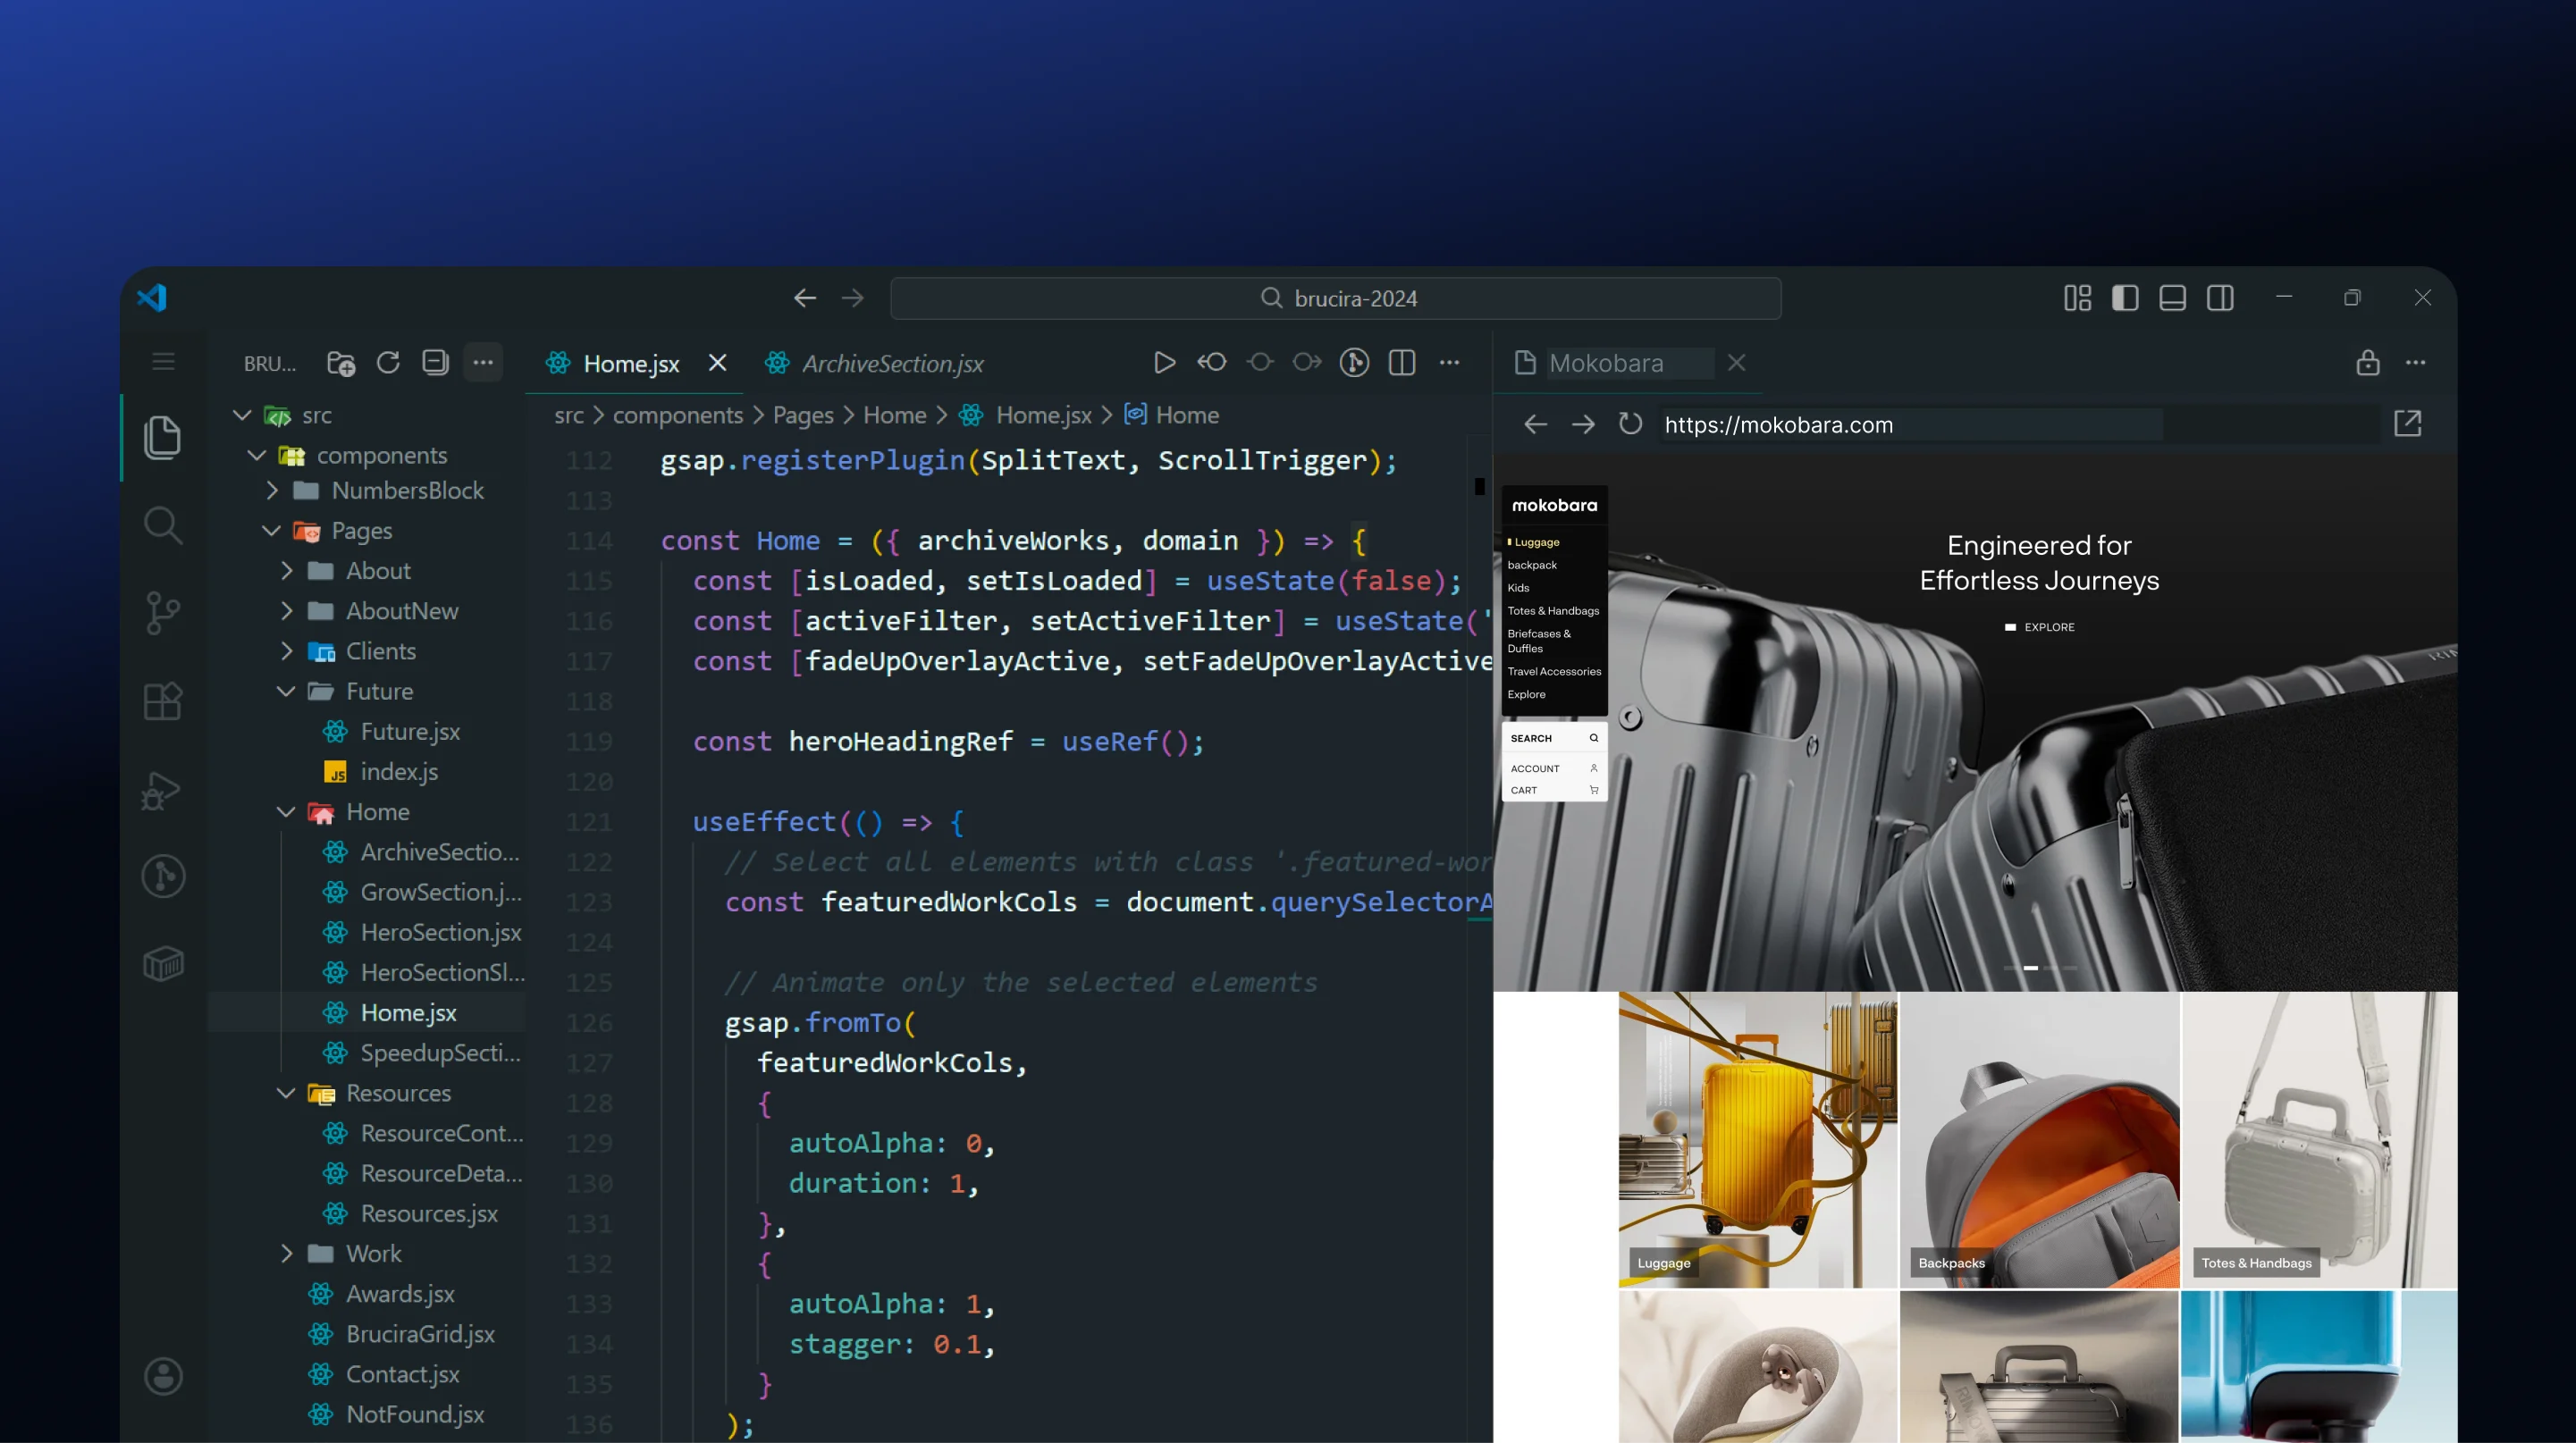Click the carousel dot below the luggage hero image
Screen dimensions: 2576x1443
point(2033,968)
